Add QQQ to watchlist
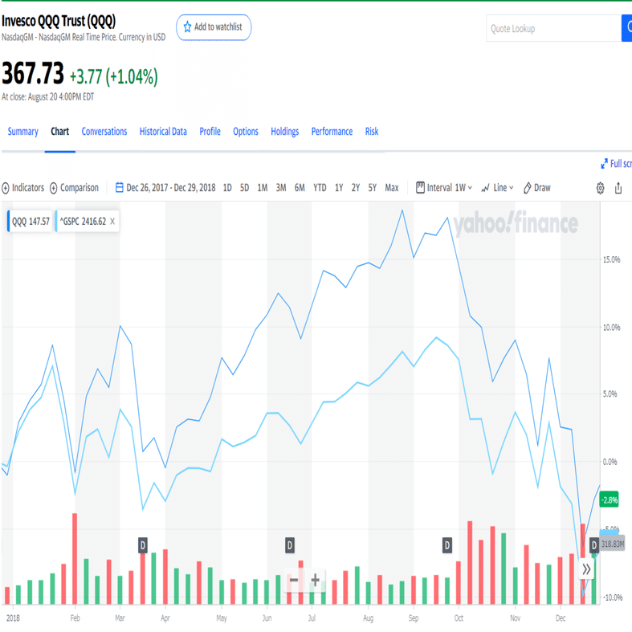 [x=214, y=27]
